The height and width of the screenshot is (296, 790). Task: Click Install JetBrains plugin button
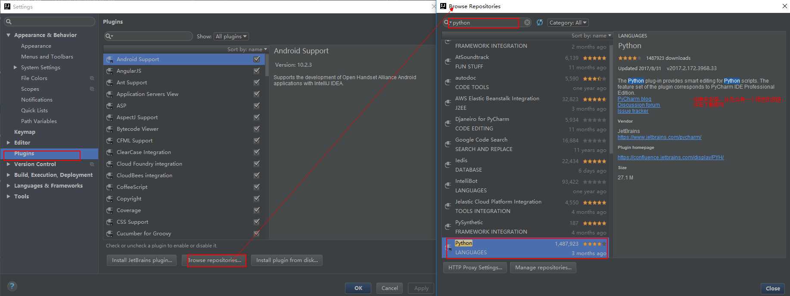point(142,260)
